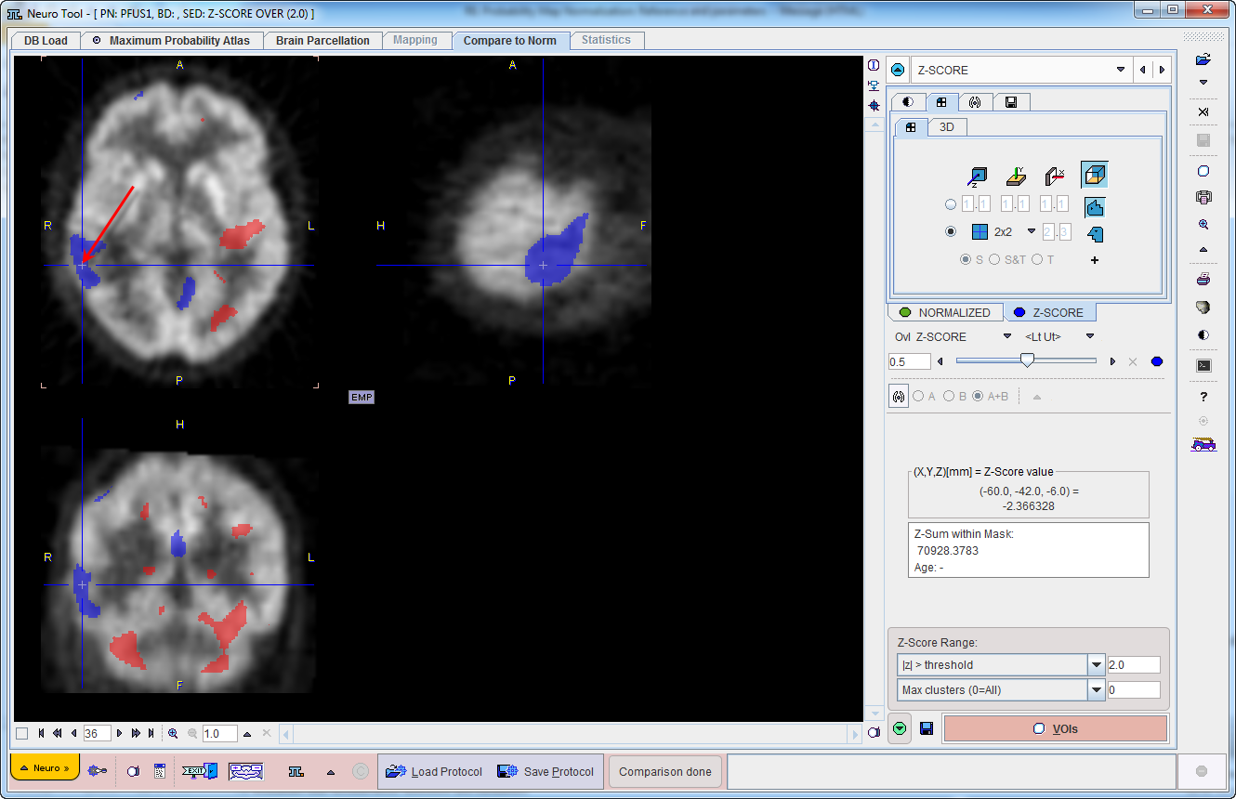The width and height of the screenshot is (1236, 799).
Task: Expand the arrow below folder icon in sidebar
Action: pyautogui.click(x=1203, y=83)
